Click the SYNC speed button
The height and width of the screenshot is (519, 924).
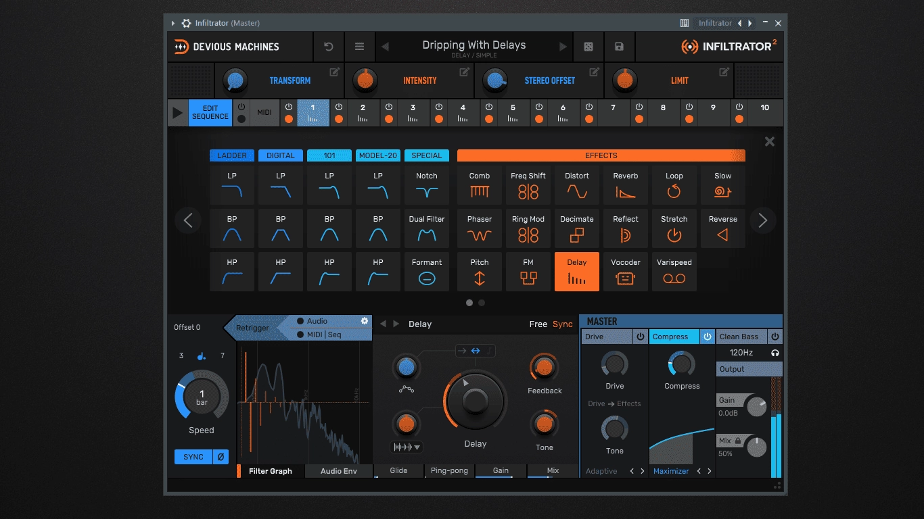tap(193, 457)
